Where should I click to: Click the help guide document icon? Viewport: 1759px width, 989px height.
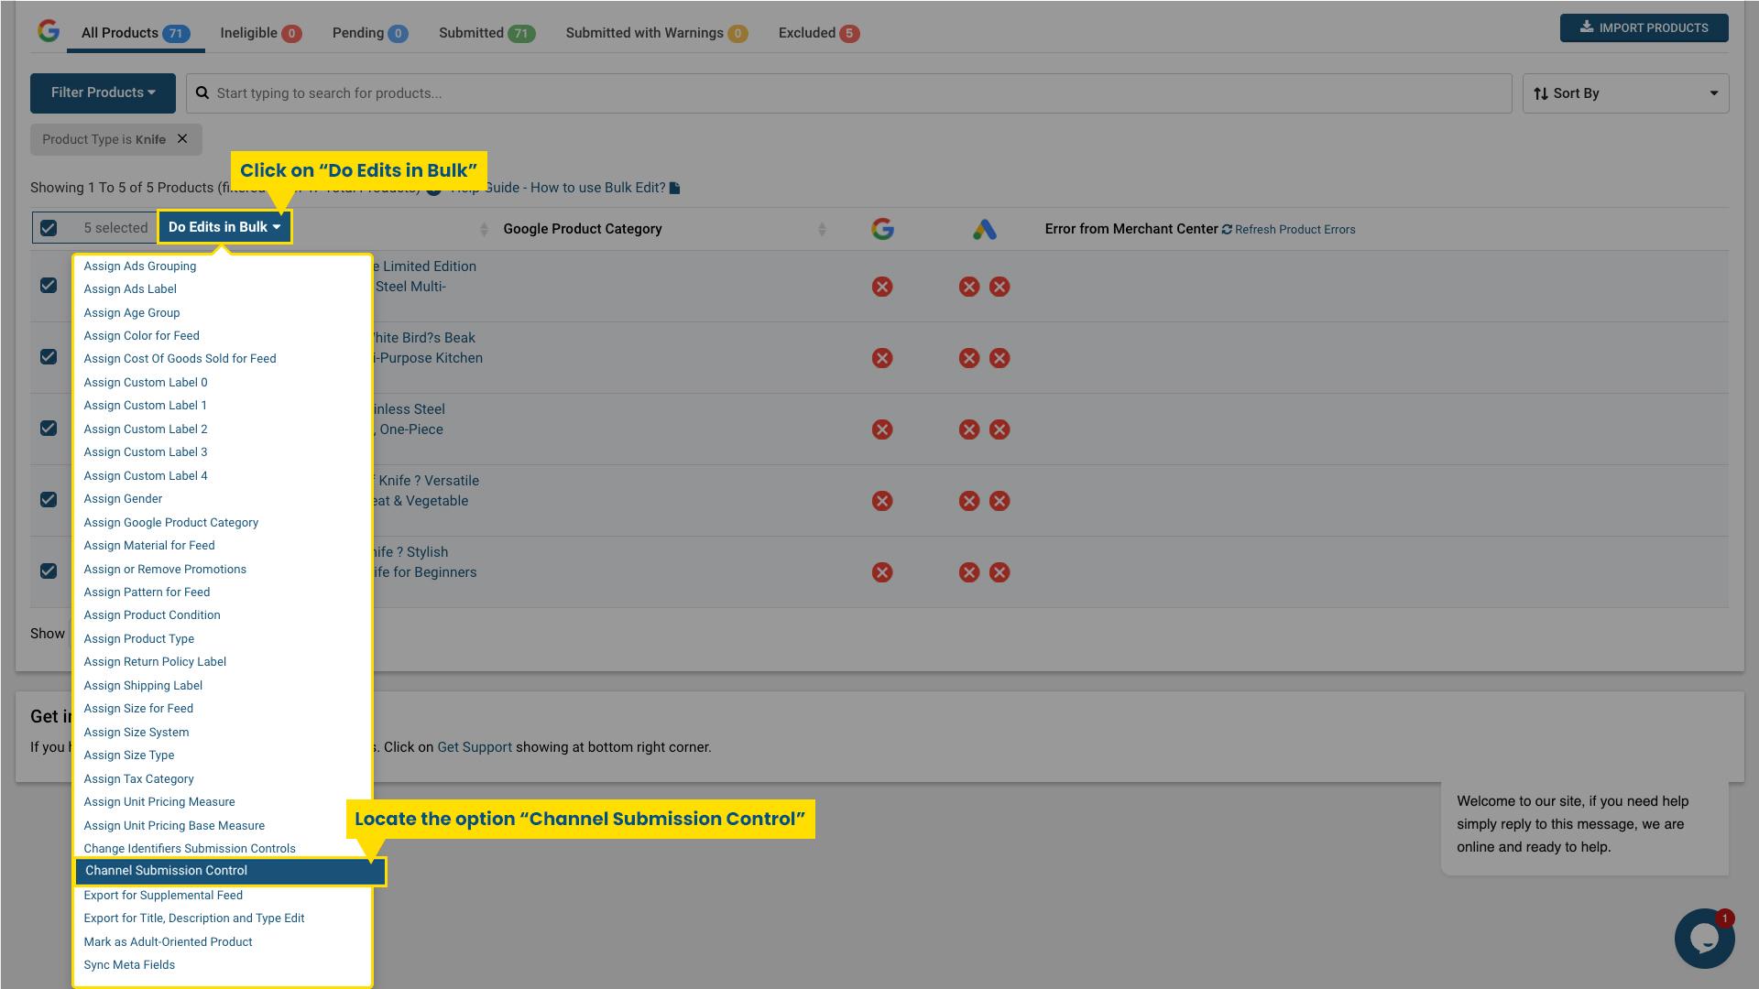[x=674, y=187]
